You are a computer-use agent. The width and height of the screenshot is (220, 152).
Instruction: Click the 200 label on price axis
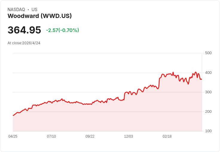pos(208,112)
